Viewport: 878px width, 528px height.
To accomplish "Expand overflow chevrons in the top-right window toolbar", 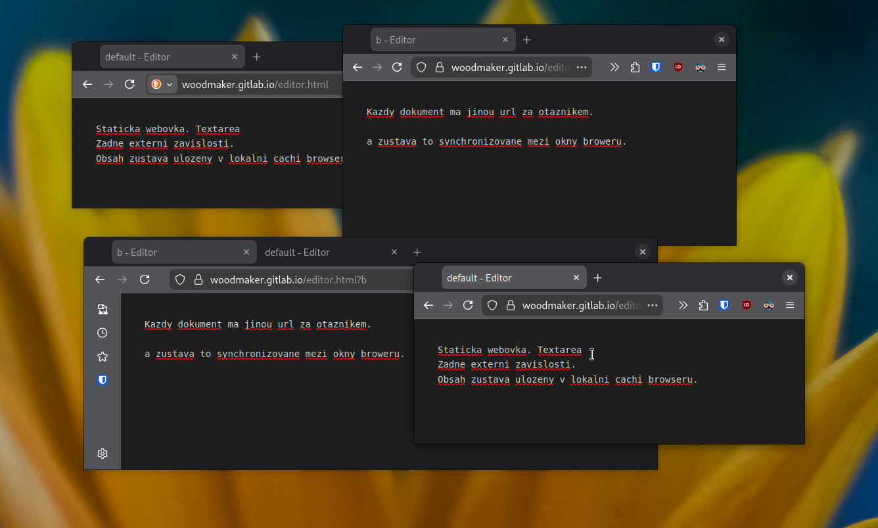I will [x=614, y=67].
